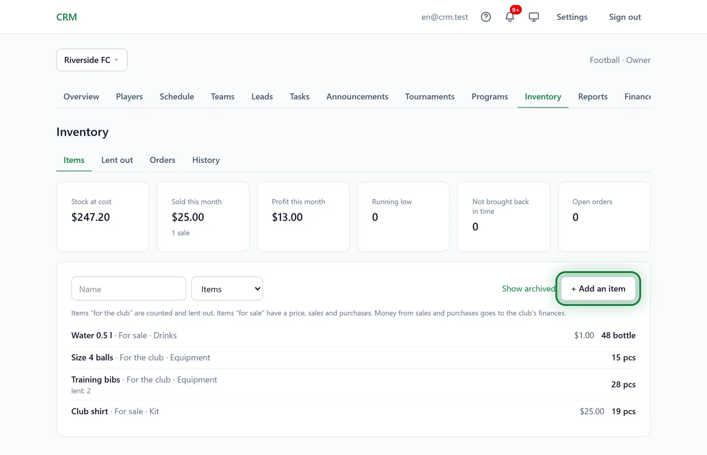Click the Not brought back in time card

pos(503,216)
